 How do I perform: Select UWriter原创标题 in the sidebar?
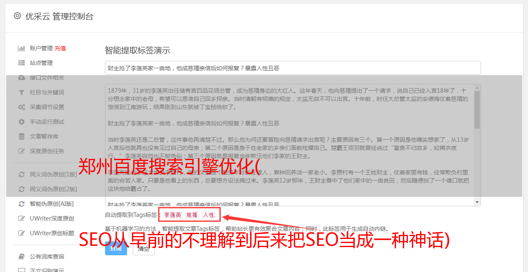click(52, 233)
